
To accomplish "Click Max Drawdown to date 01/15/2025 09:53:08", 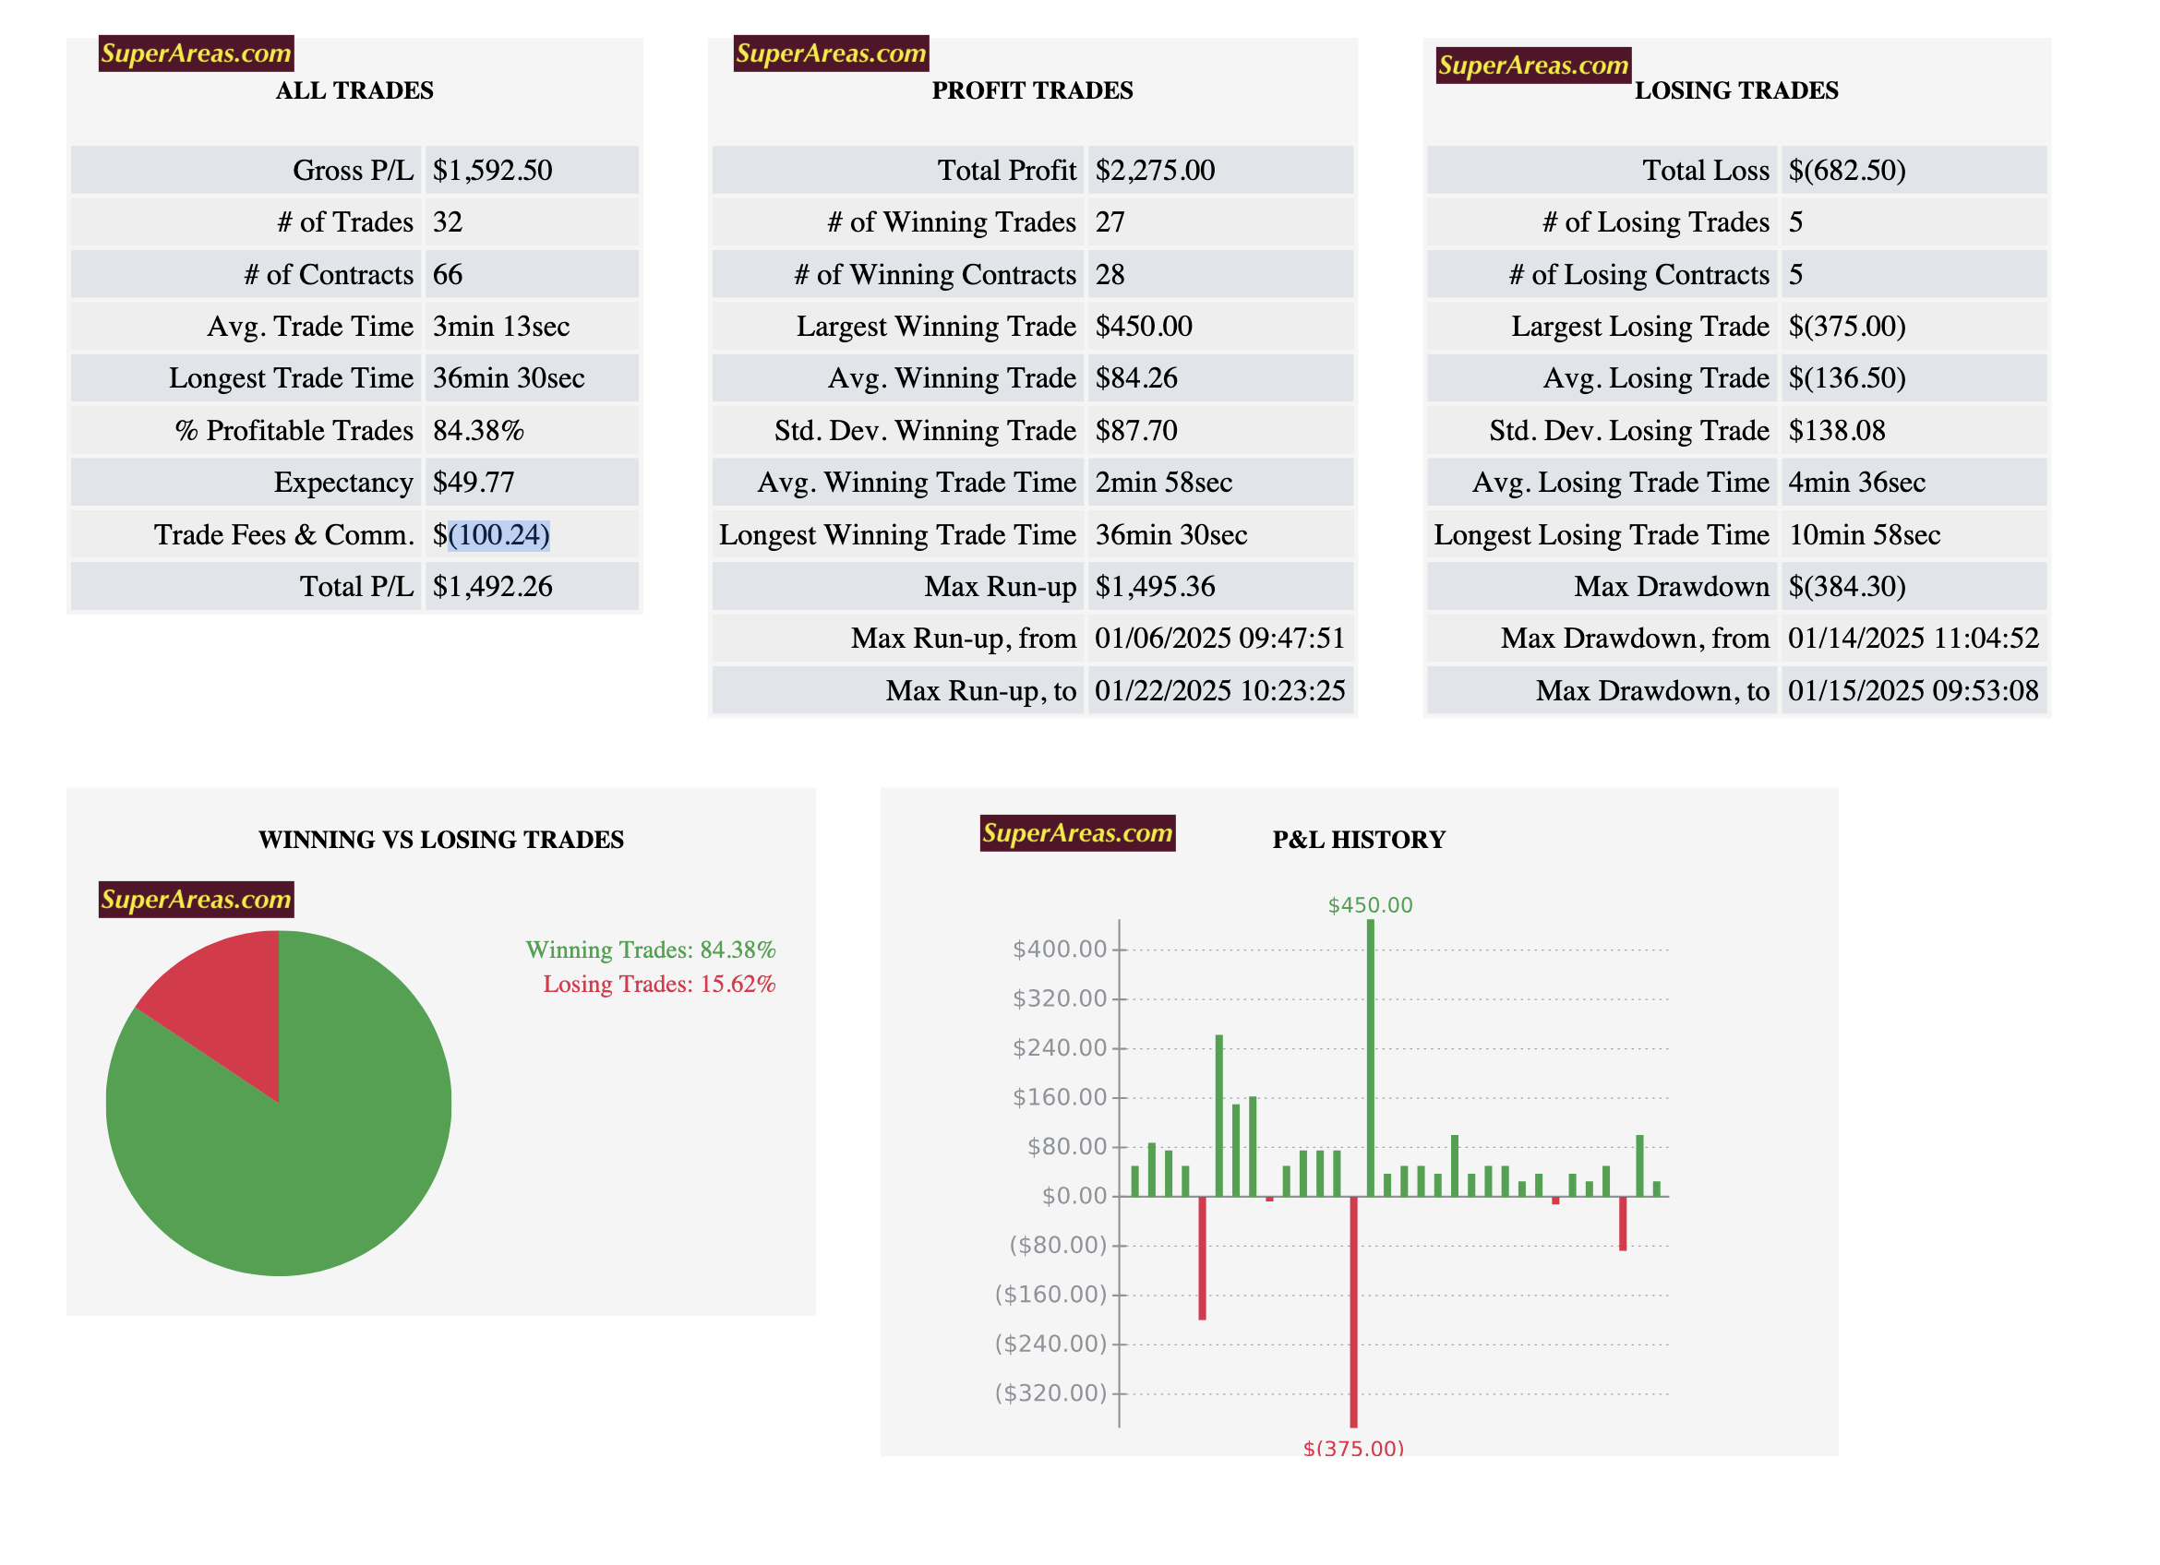I will click(1914, 690).
